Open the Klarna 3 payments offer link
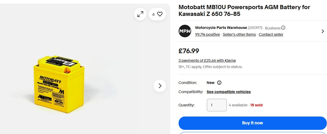The height and width of the screenshot is (134, 327). (x=207, y=60)
